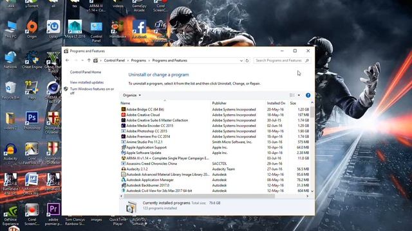Open Turn Windows features on or off
Image resolution: width=412 pixels, height=231 pixels.
[x=92, y=91]
